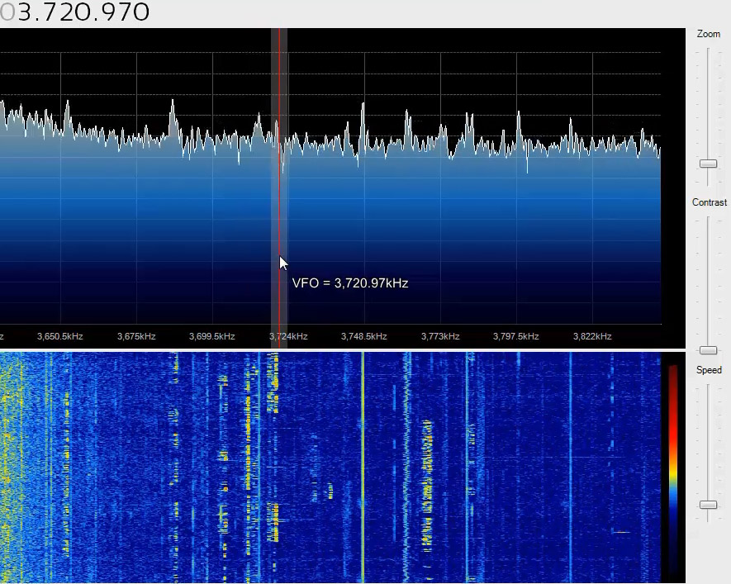Click the VFO = 3,720.97kHz tooltip text
This screenshot has width=731, height=584.
click(350, 283)
